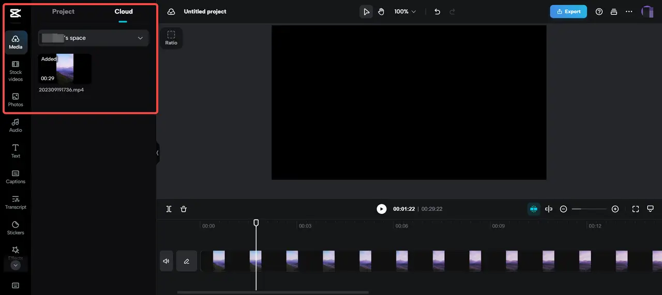This screenshot has height=295, width=662.
Task: Toggle fullscreen preview mode
Action: coord(636,209)
